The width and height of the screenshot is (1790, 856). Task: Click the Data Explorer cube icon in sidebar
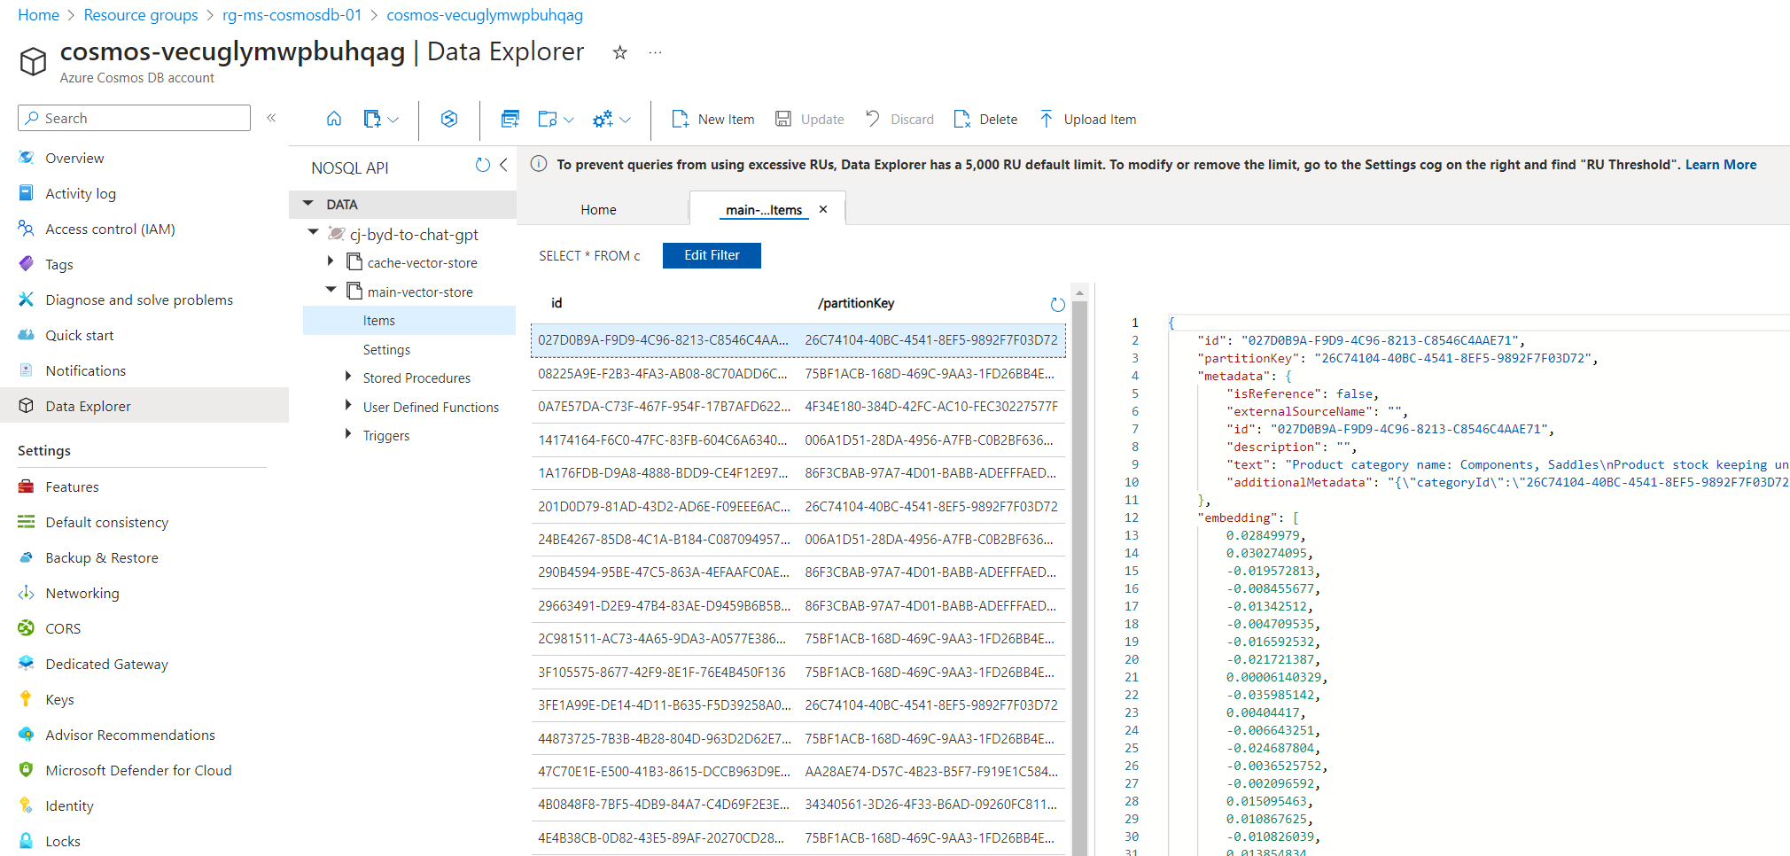tap(27, 406)
